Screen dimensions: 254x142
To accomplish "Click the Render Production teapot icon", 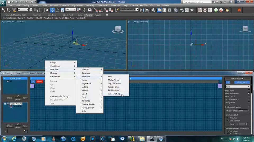I will tap(192, 10).
